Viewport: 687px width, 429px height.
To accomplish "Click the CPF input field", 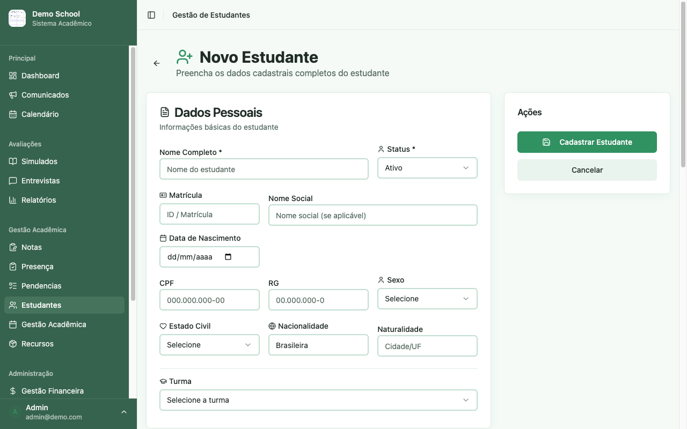I will 209,300.
